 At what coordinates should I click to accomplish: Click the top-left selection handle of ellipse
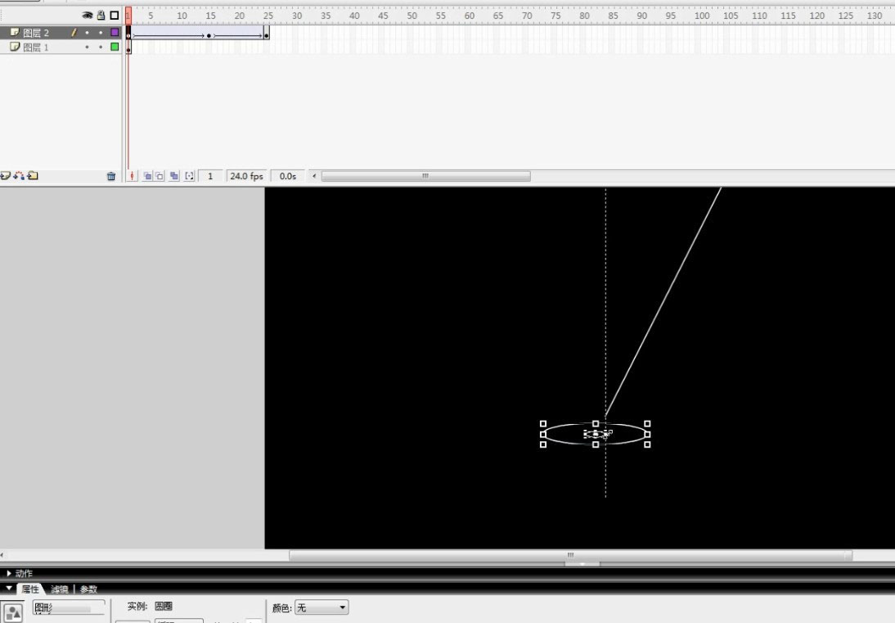[x=543, y=424]
